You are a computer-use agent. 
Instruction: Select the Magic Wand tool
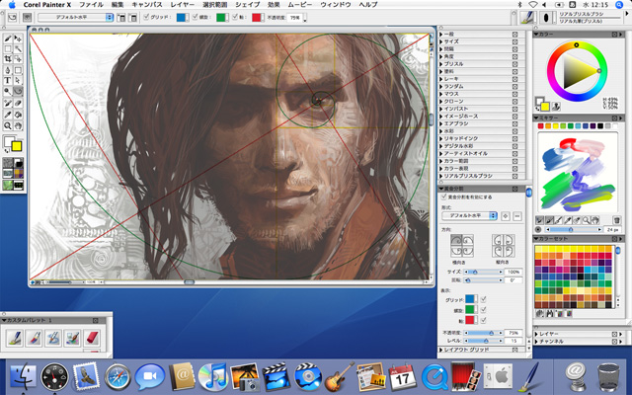click(x=18, y=49)
